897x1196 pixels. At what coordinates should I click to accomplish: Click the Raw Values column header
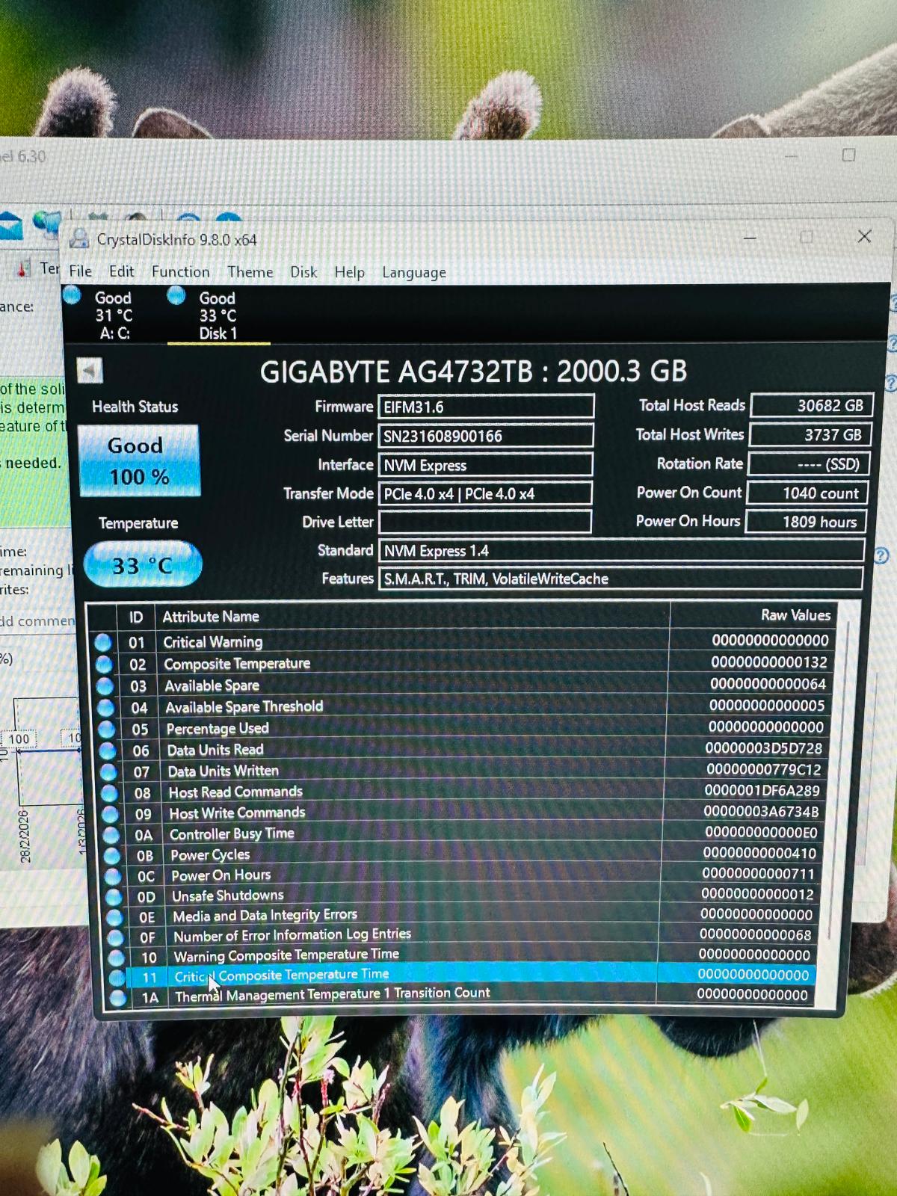coord(795,615)
